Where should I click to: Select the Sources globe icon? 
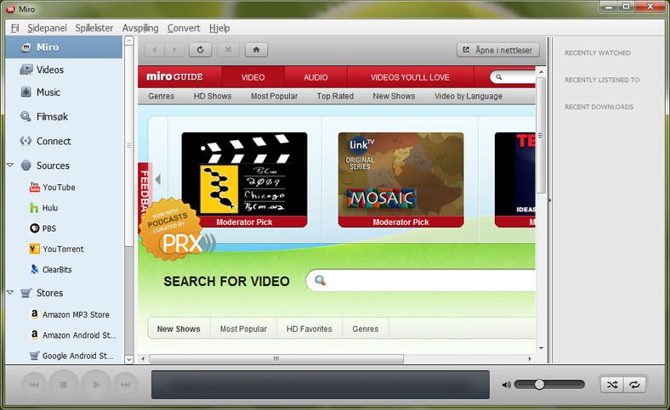[x=26, y=166]
